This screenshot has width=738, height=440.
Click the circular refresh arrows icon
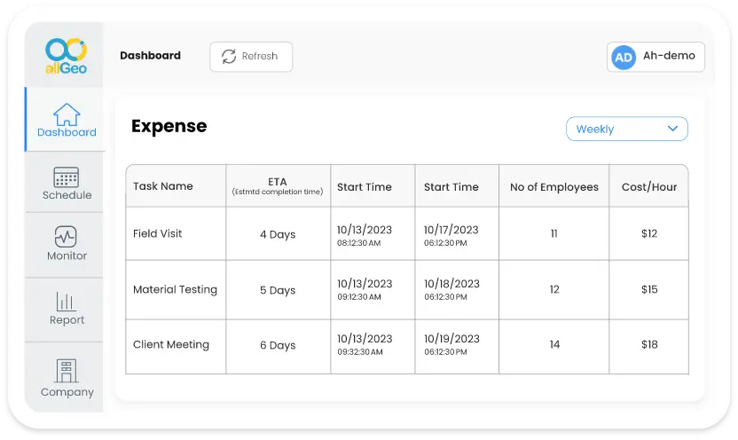coord(228,56)
